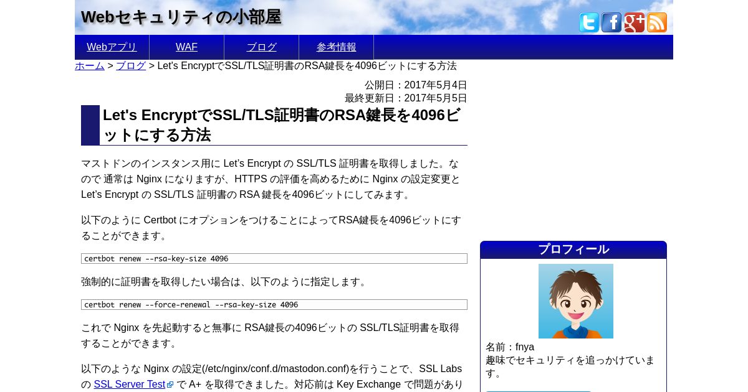Click the 最終更新日：2017年5月5日 date text
748x392 pixels.
click(406, 98)
